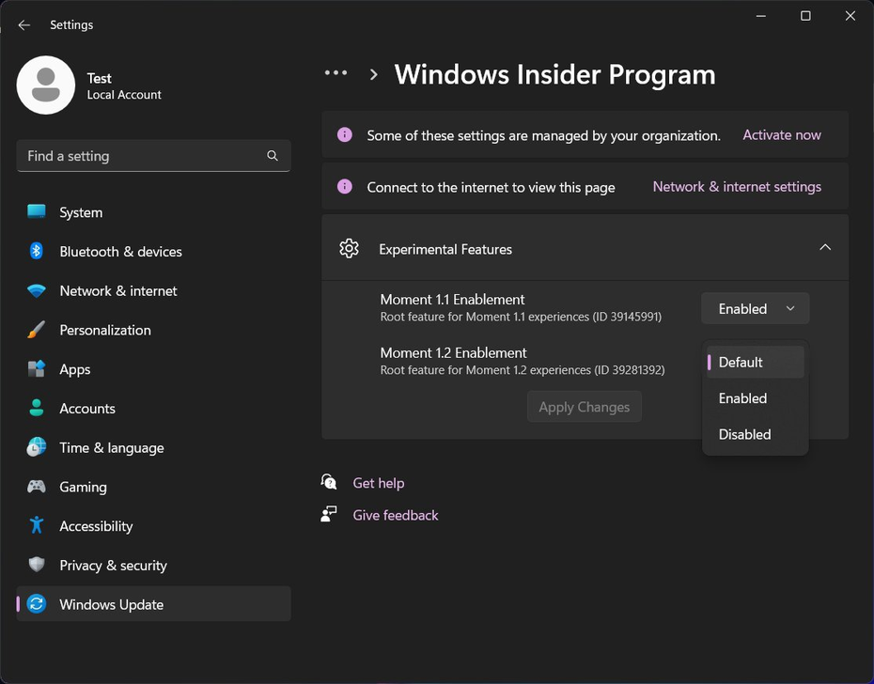Select the Gaming controller icon

point(36,487)
